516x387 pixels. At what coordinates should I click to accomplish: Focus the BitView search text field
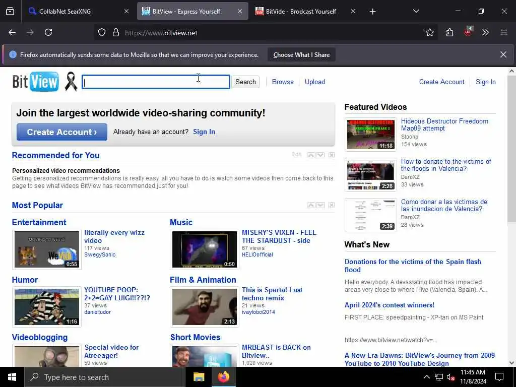tap(156, 82)
